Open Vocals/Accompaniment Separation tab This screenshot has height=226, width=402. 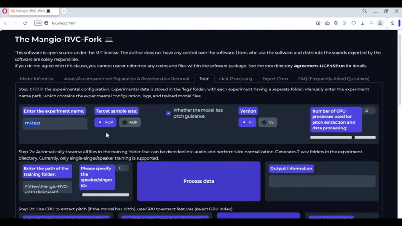(126, 79)
